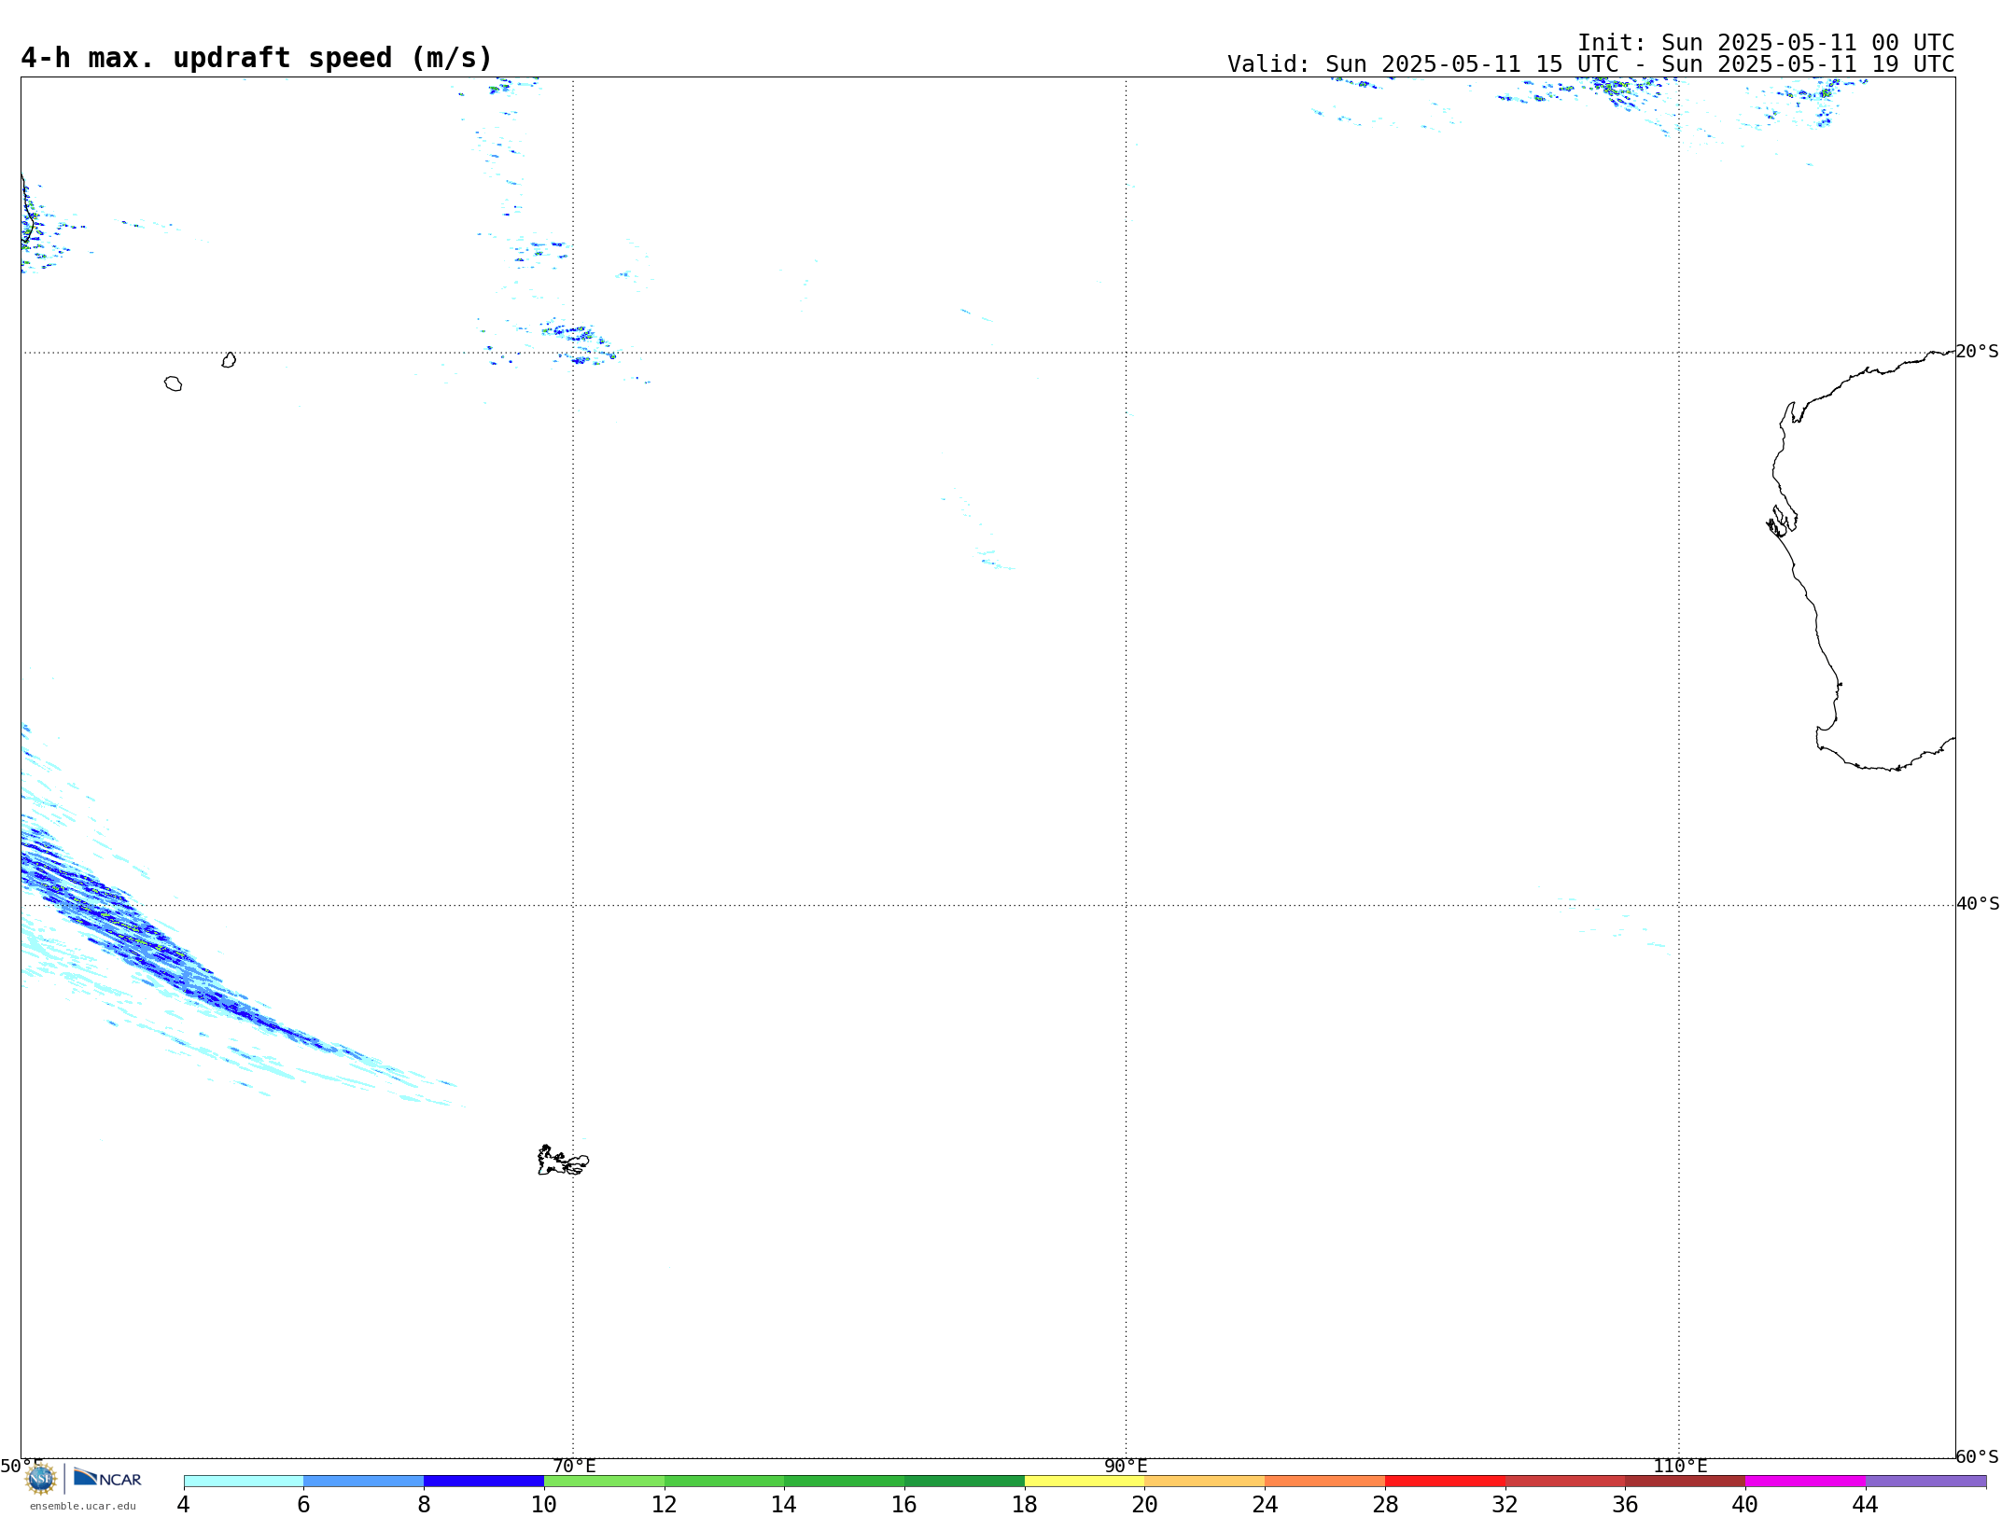Click the plot title '4-h max. updraft speed (m/s)'

pos(257,58)
